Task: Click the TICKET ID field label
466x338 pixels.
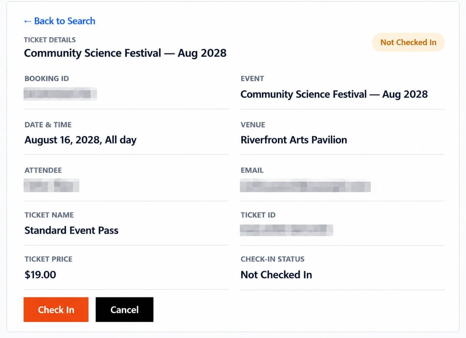Action: click(258, 215)
